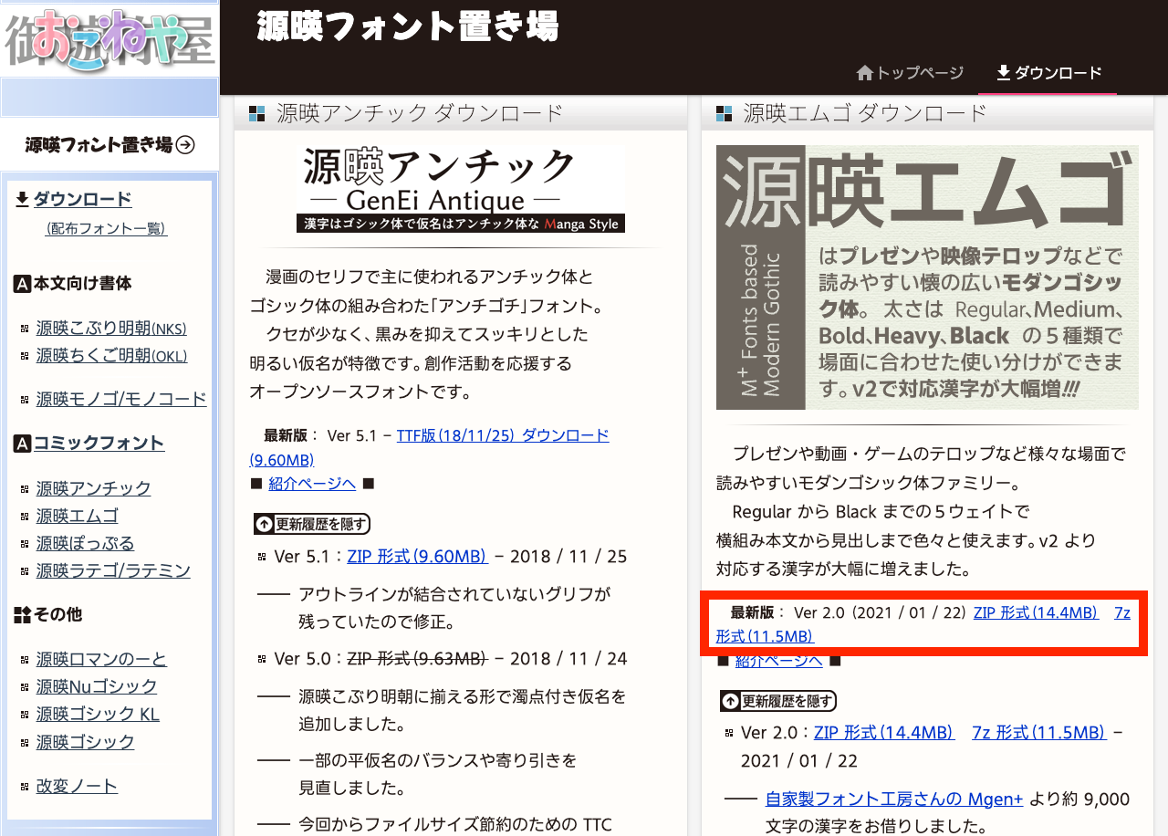This screenshot has width=1168, height=836.
Task: Click the A icon beside 本文向け書体
Action: 23,285
